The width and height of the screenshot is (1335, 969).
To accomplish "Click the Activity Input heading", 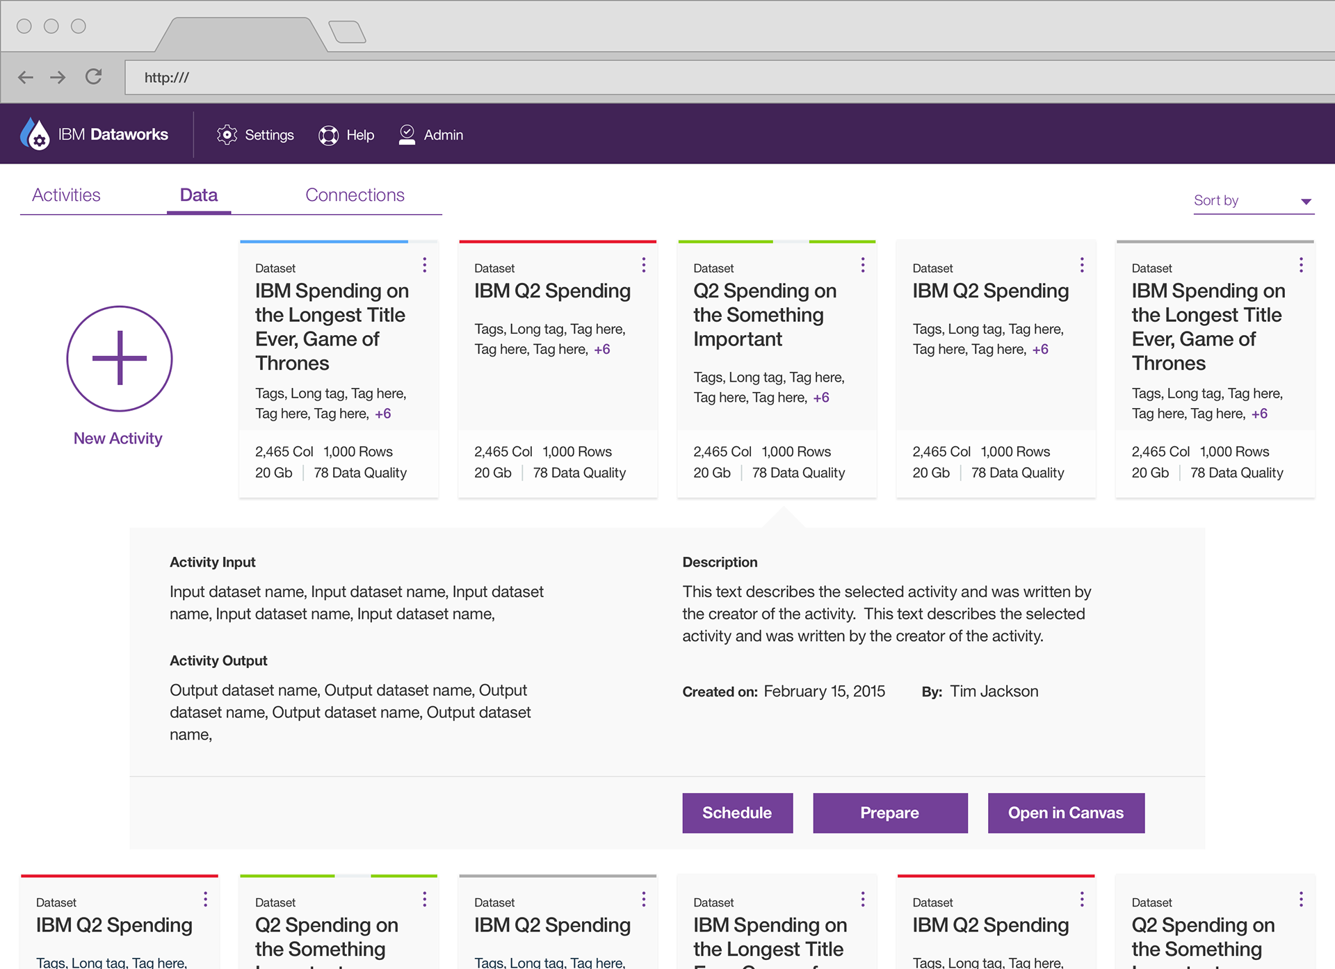I will tap(213, 562).
